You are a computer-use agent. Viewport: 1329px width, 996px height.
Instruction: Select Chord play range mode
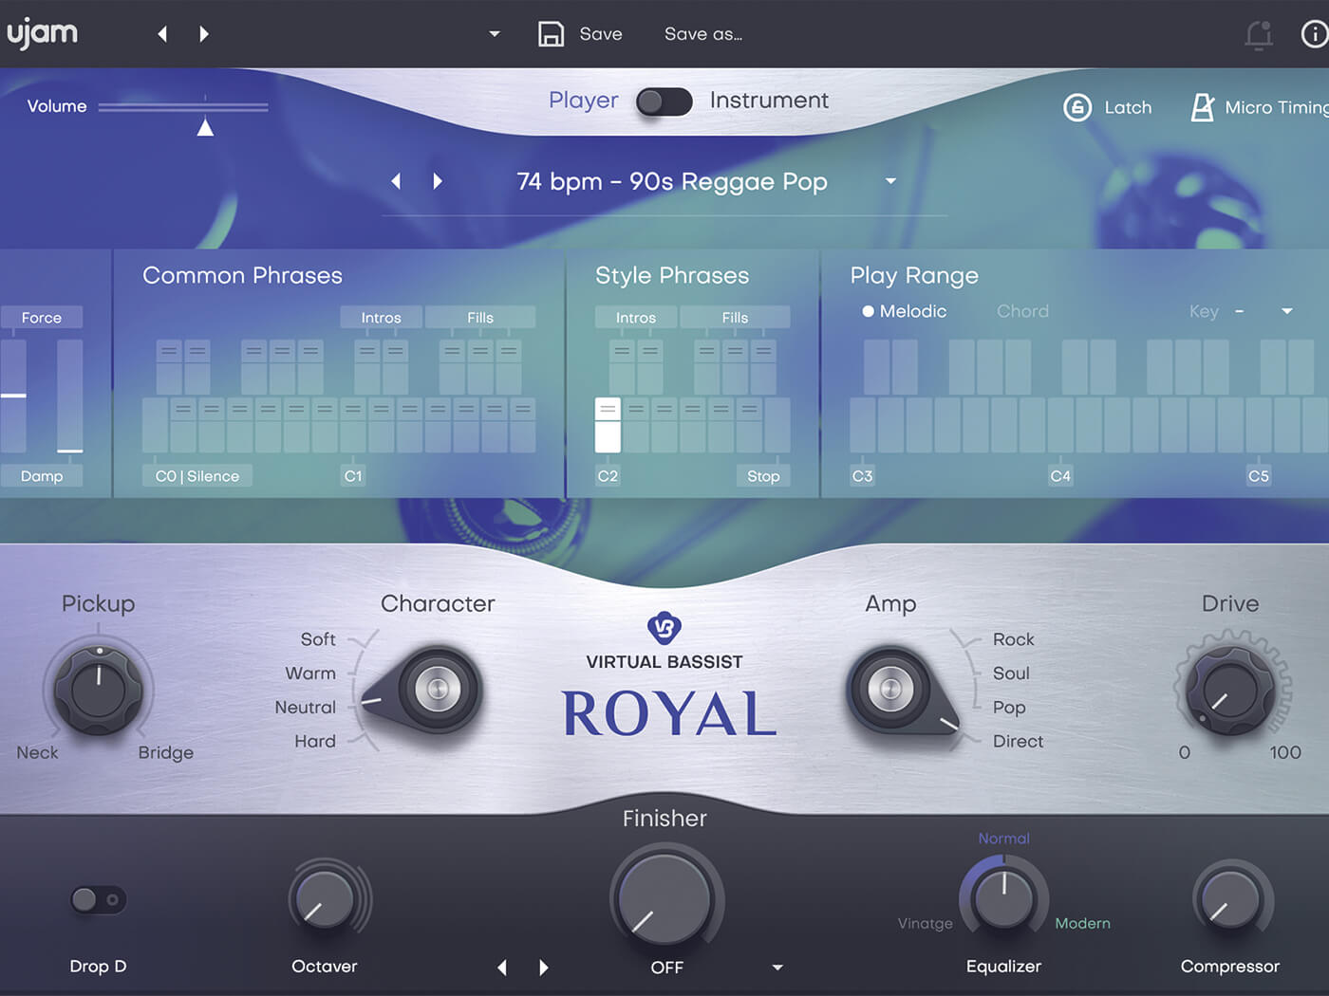(x=1022, y=311)
